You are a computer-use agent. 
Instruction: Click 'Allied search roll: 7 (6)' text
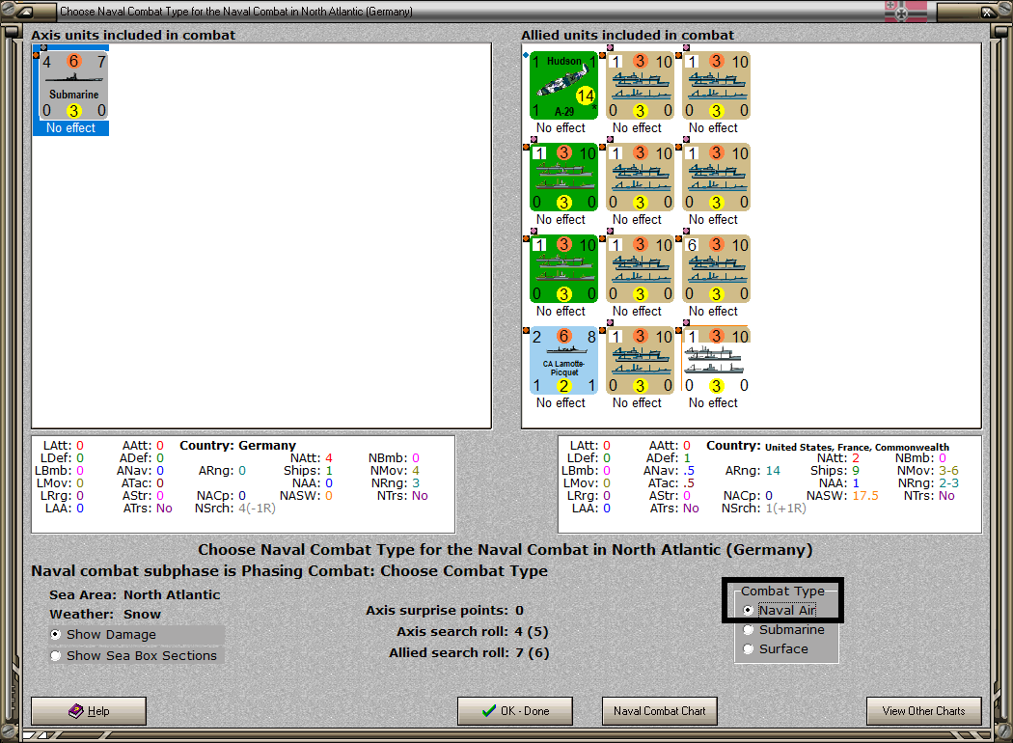tap(469, 652)
